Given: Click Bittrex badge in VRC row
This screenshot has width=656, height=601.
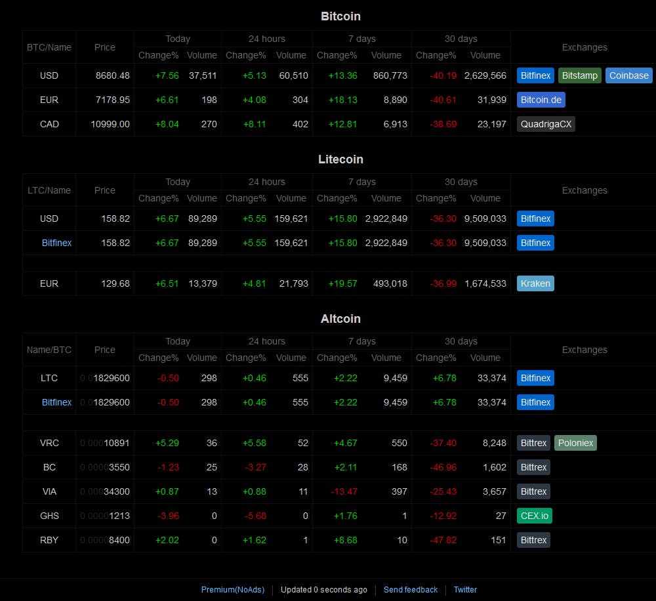Looking at the screenshot, I should [533, 443].
